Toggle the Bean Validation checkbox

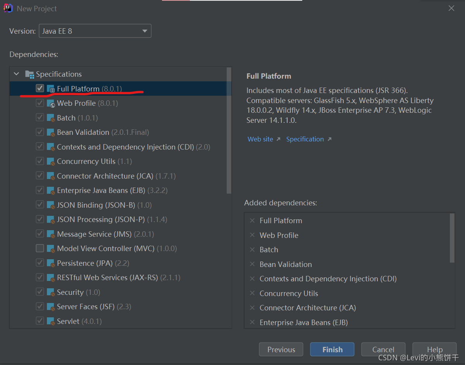click(40, 132)
